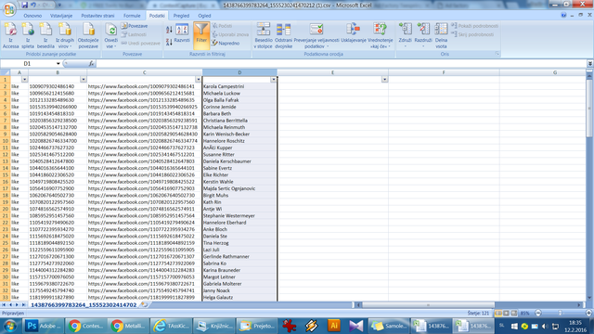Select cell with Karola Campestrini

(x=239, y=86)
